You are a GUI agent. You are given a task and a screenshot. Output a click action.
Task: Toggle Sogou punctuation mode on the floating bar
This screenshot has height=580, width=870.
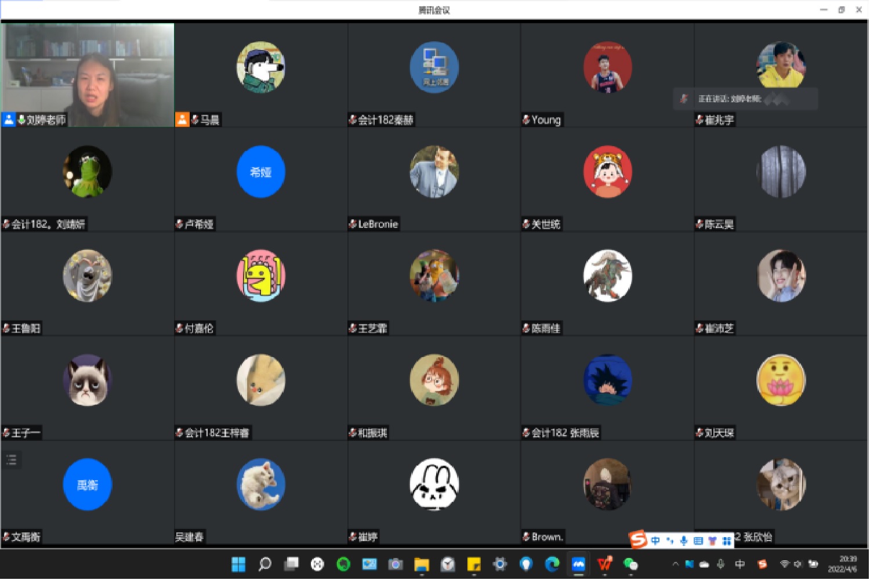(670, 541)
